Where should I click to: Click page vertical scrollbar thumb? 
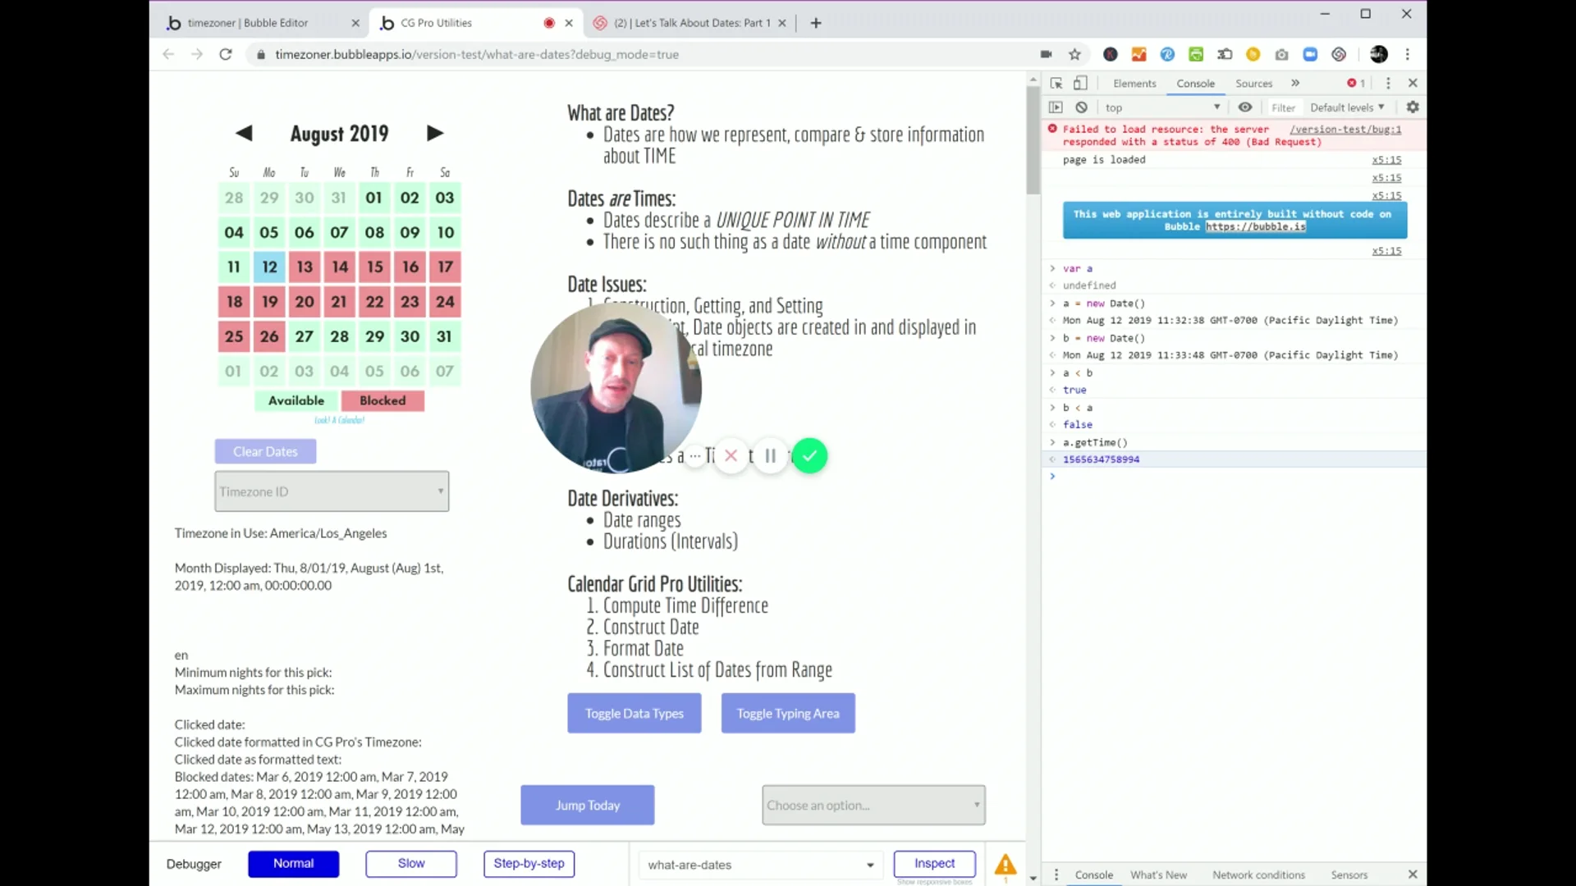1033,139
